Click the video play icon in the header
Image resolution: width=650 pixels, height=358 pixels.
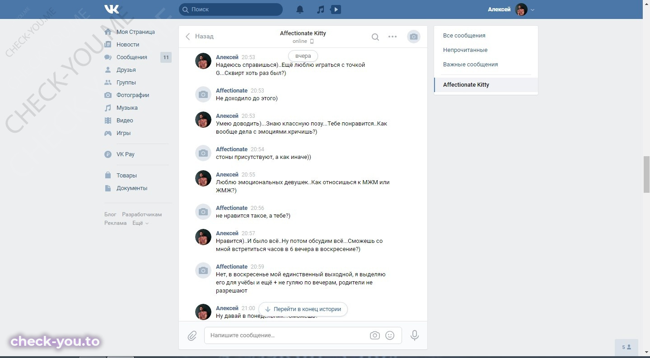336,9
